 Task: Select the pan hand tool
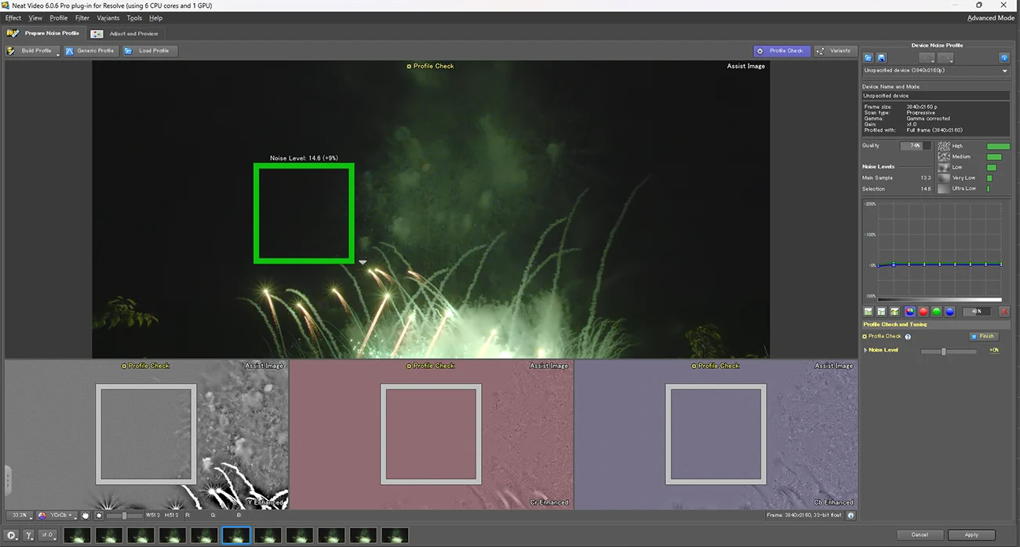point(86,516)
